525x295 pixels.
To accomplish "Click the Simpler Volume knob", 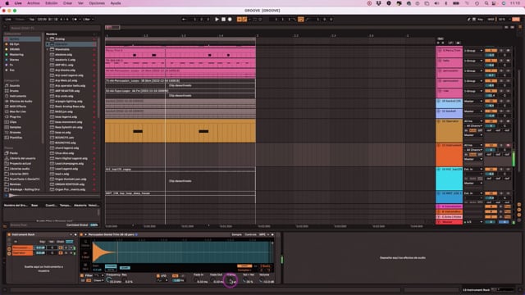I will pos(262,280).
